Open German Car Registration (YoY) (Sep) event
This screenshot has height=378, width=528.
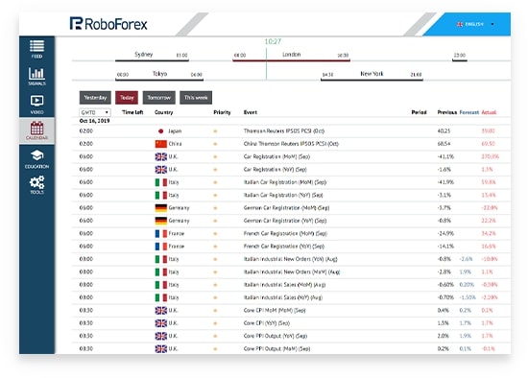coord(285,221)
